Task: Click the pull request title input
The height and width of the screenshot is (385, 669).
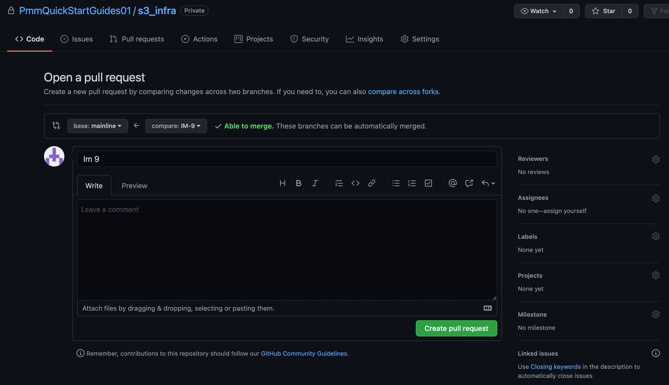Action: (x=286, y=158)
